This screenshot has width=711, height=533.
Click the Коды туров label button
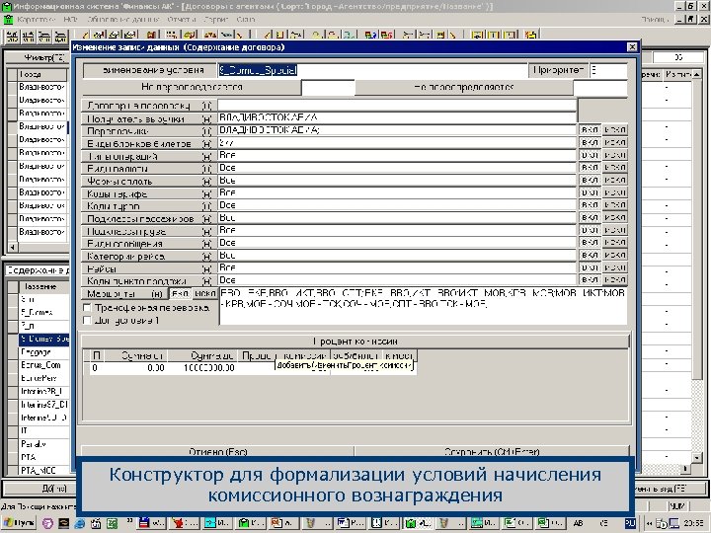148,206
